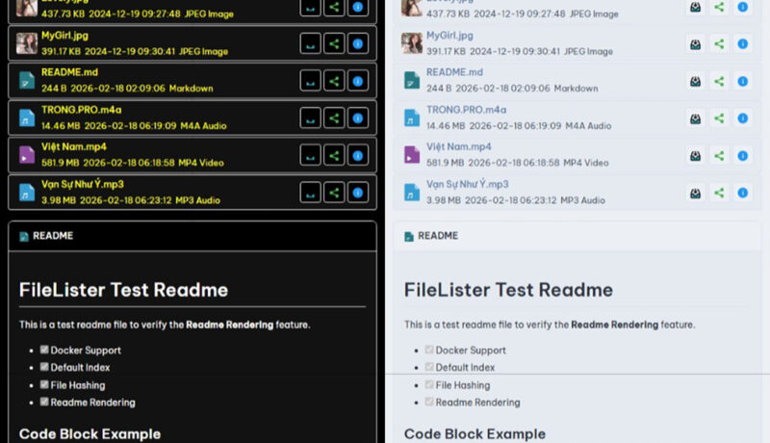This screenshot has height=443, width=770.
Task: Download TRONG.PRO.m4a in the light panel
Action: click(695, 118)
